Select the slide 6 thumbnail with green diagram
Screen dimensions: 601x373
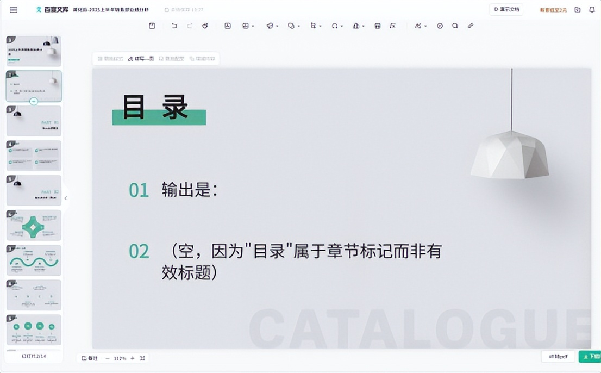[x=34, y=225]
